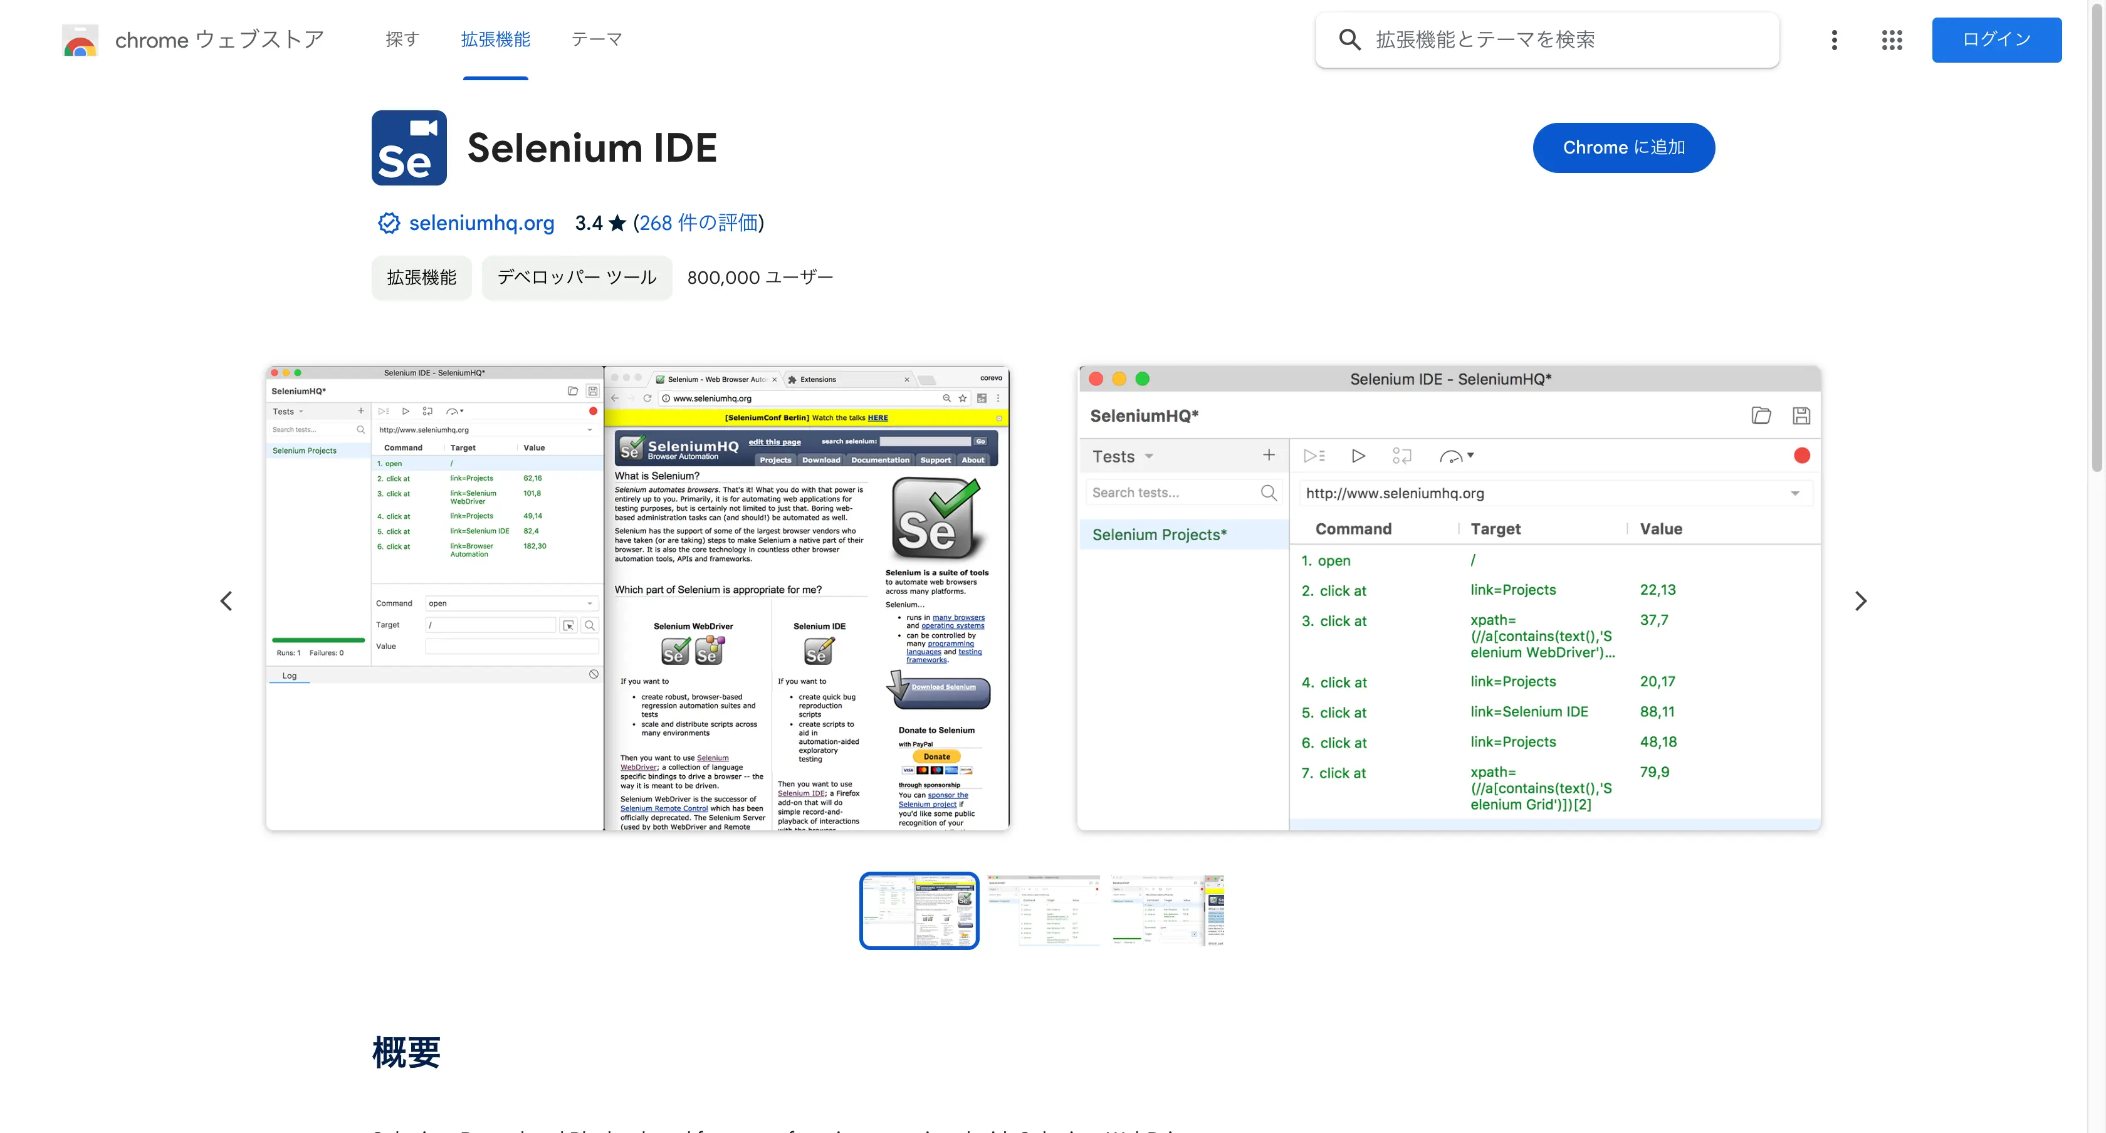Open the テーマ tab
Image resolution: width=2106 pixels, height=1133 pixels.
coord(596,39)
